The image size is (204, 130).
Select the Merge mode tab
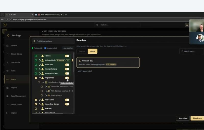[x=93, y=51]
